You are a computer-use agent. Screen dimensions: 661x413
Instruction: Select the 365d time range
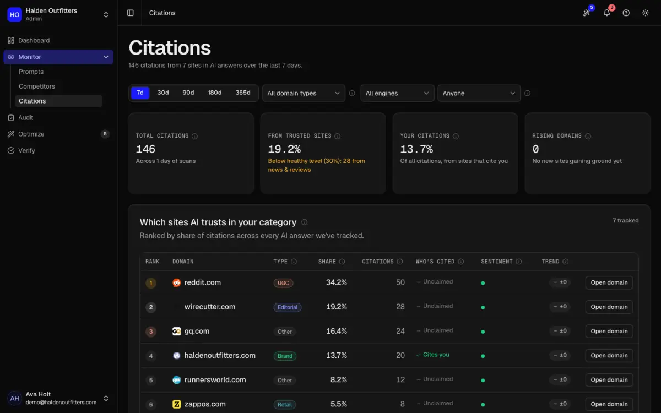(243, 93)
